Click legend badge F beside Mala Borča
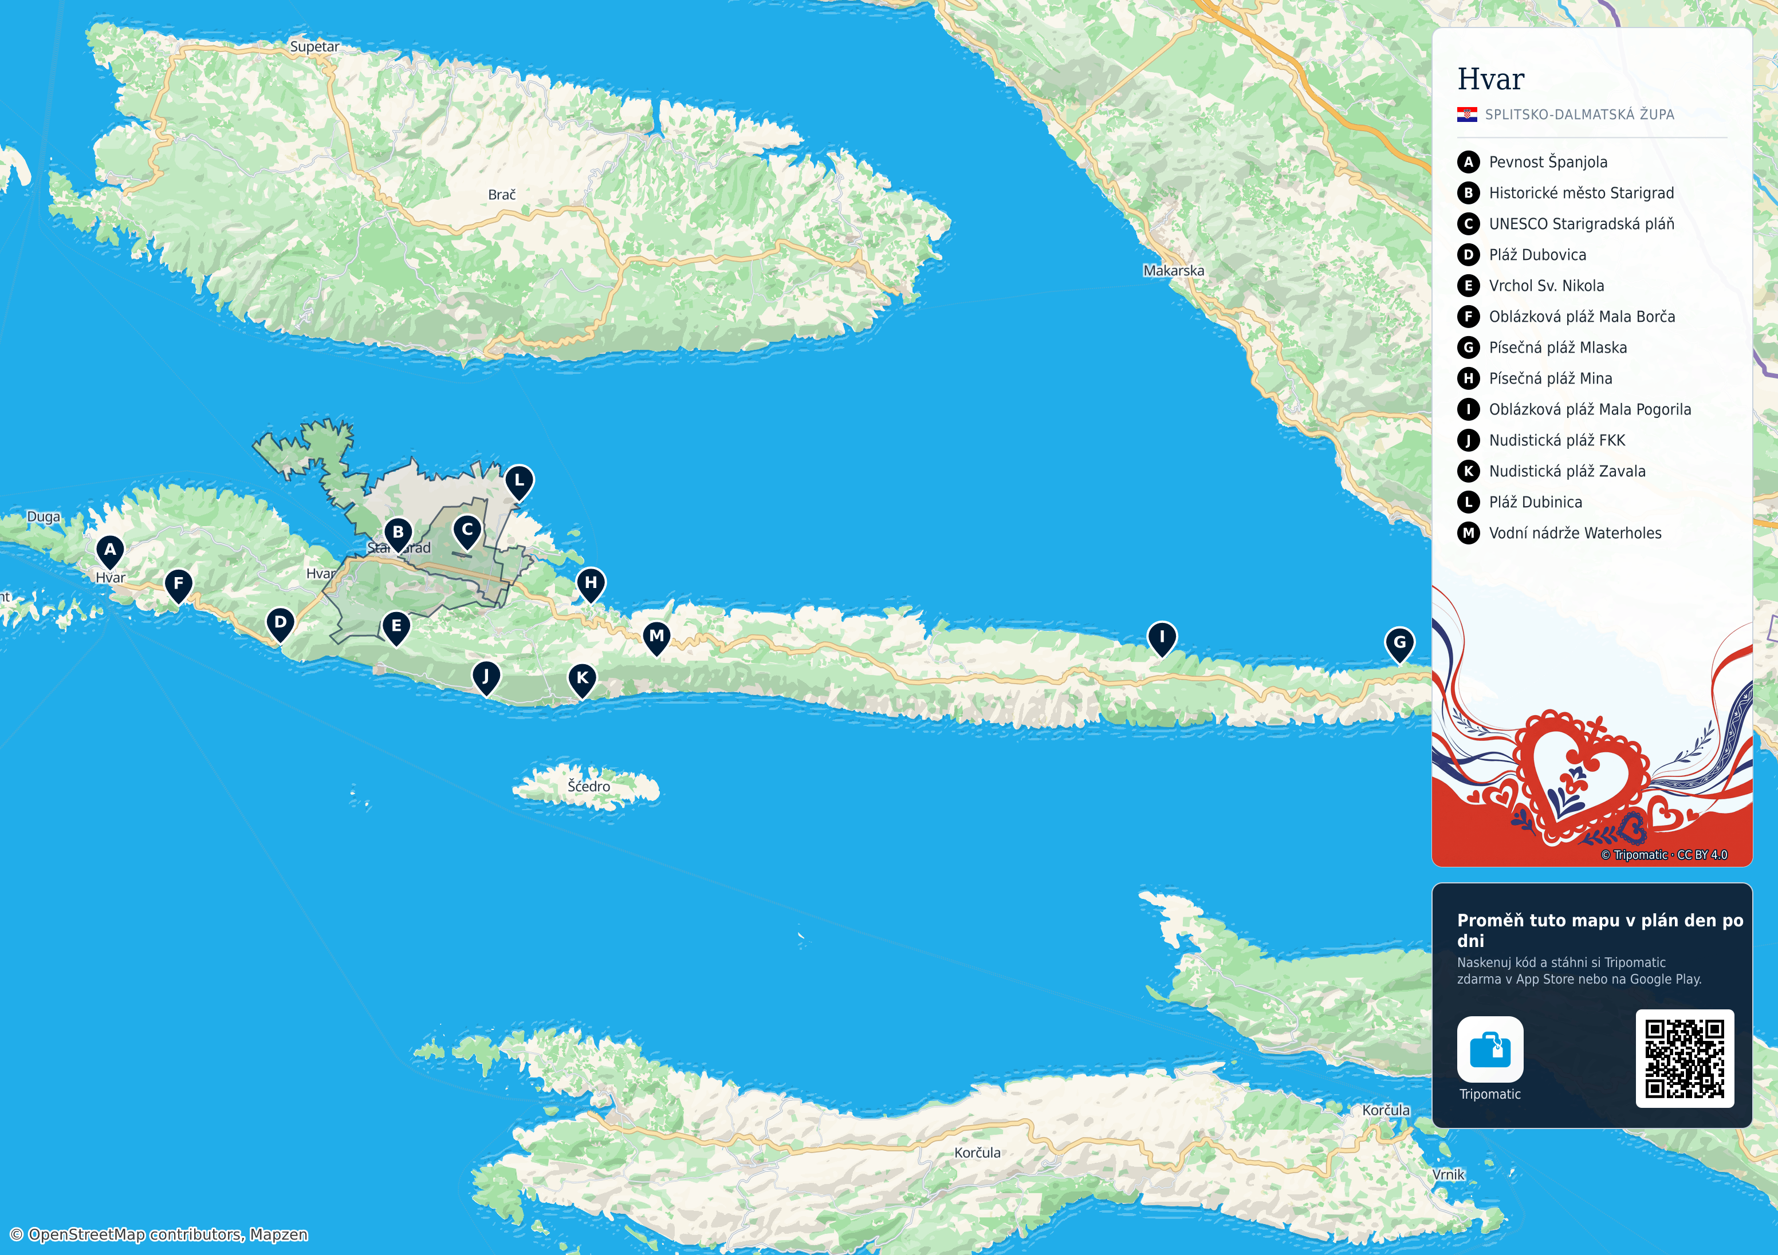 1468,317
